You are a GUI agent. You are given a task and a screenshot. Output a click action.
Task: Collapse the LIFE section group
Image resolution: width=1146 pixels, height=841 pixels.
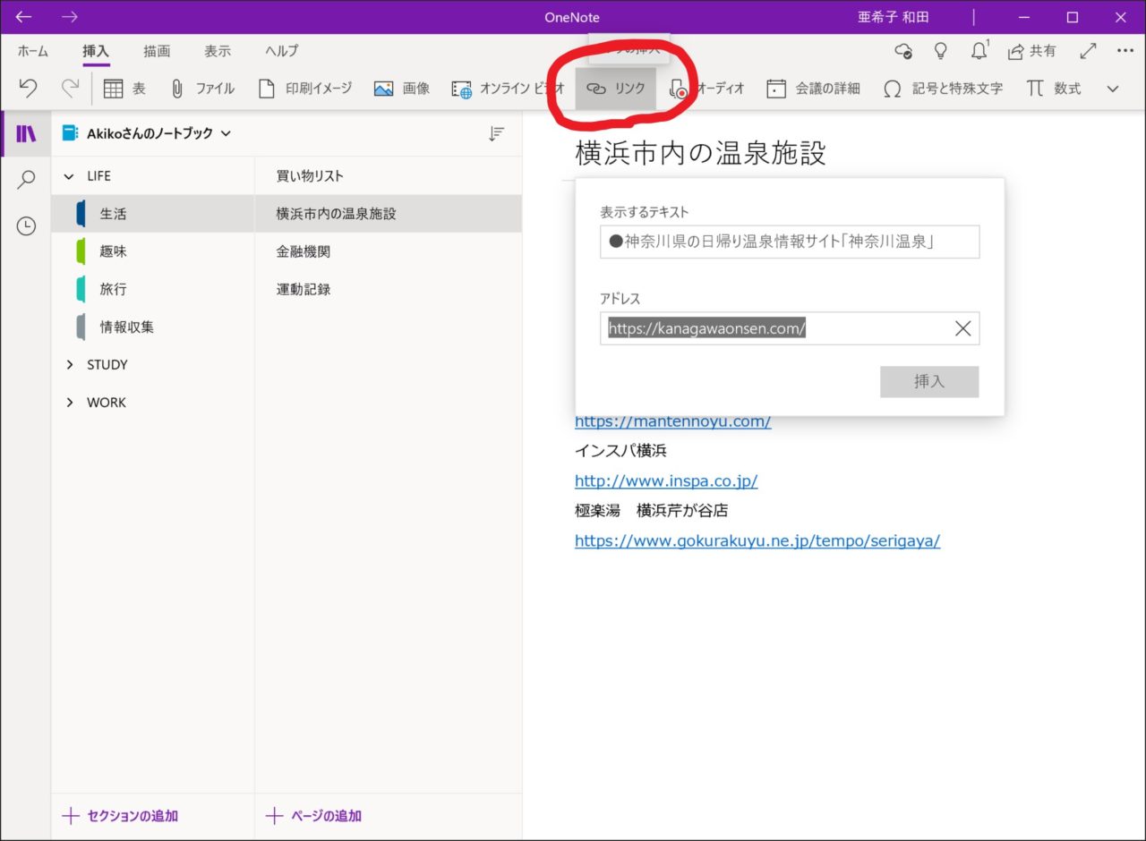pyautogui.click(x=69, y=175)
